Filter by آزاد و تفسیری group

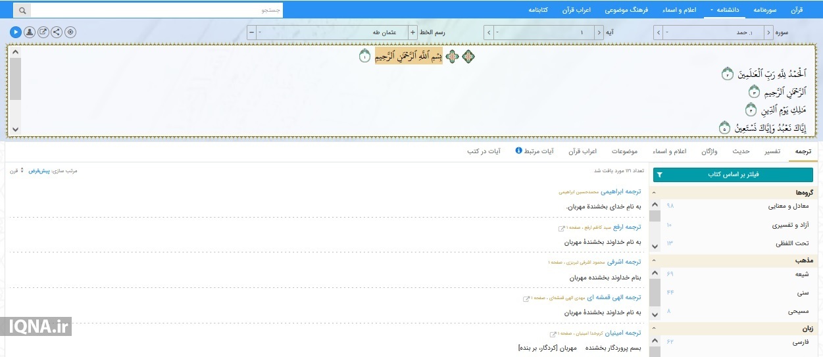pyautogui.click(x=790, y=226)
